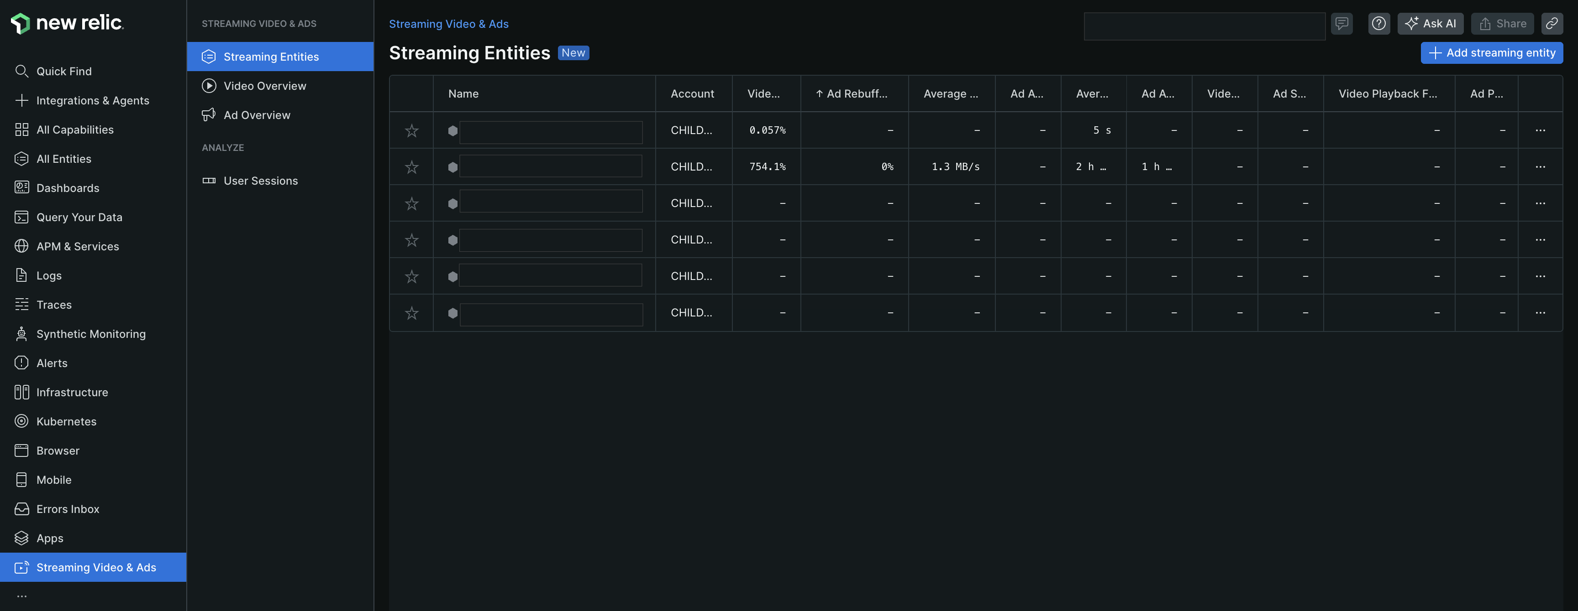The height and width of the screenshot is (611, 1578).
Task: Open the help question mark icon
Action: pos(1379,24)
